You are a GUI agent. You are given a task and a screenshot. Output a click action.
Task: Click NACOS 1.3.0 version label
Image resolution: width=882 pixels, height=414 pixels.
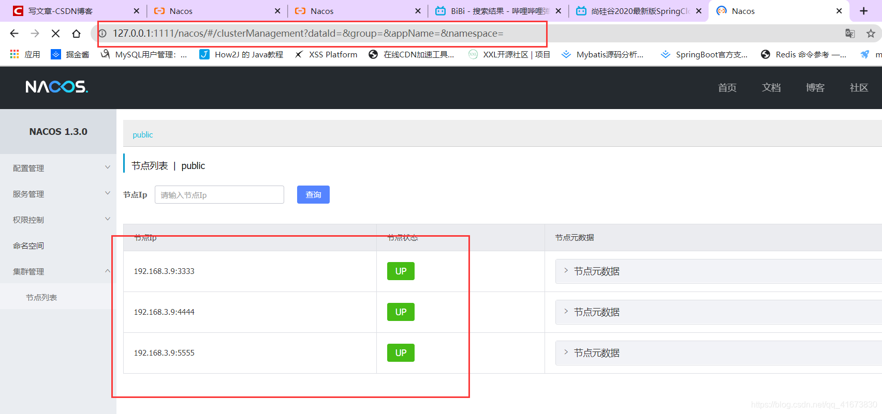click(x=58, y=132)
